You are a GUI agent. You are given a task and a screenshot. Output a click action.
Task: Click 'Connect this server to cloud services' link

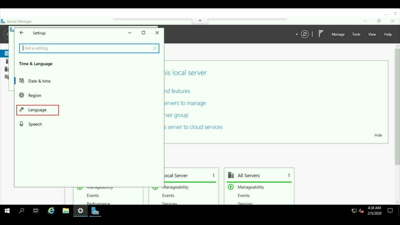[193, 127]
